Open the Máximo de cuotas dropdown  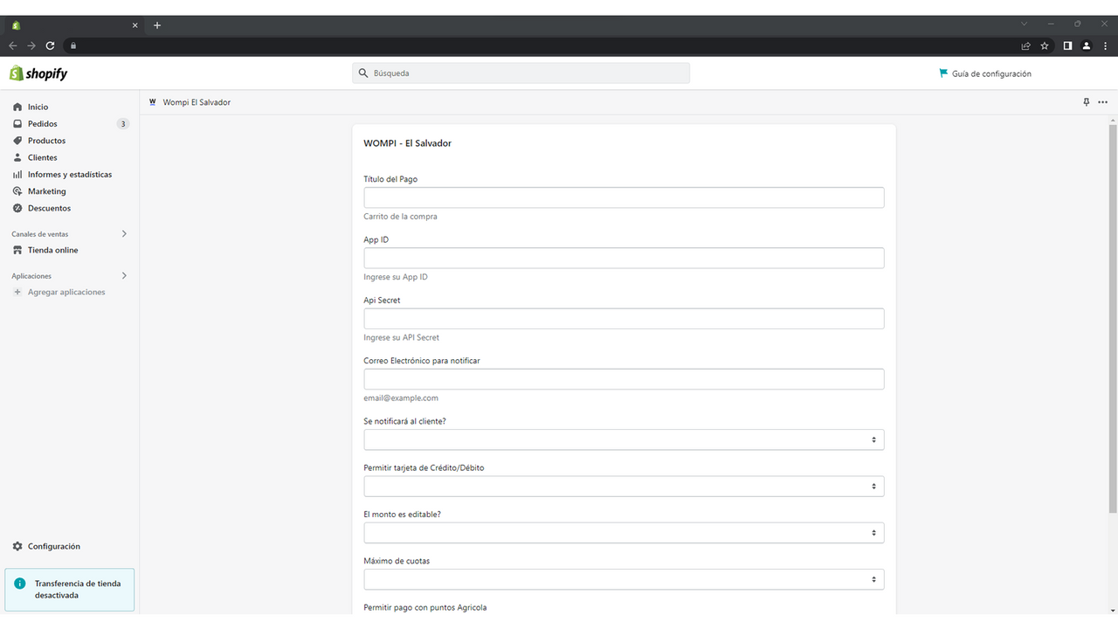pos(624,579)
